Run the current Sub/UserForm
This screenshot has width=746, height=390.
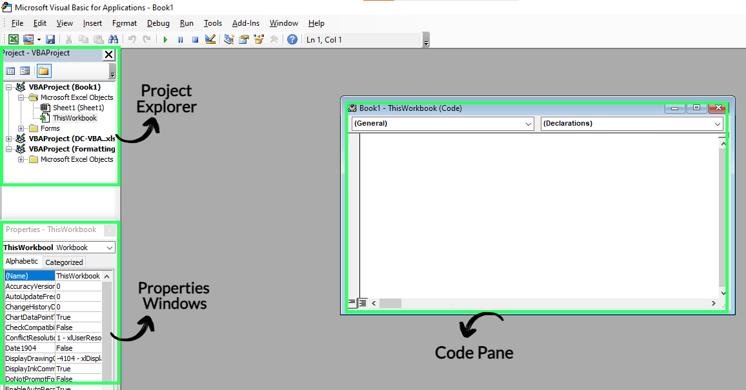coord(165,39)
